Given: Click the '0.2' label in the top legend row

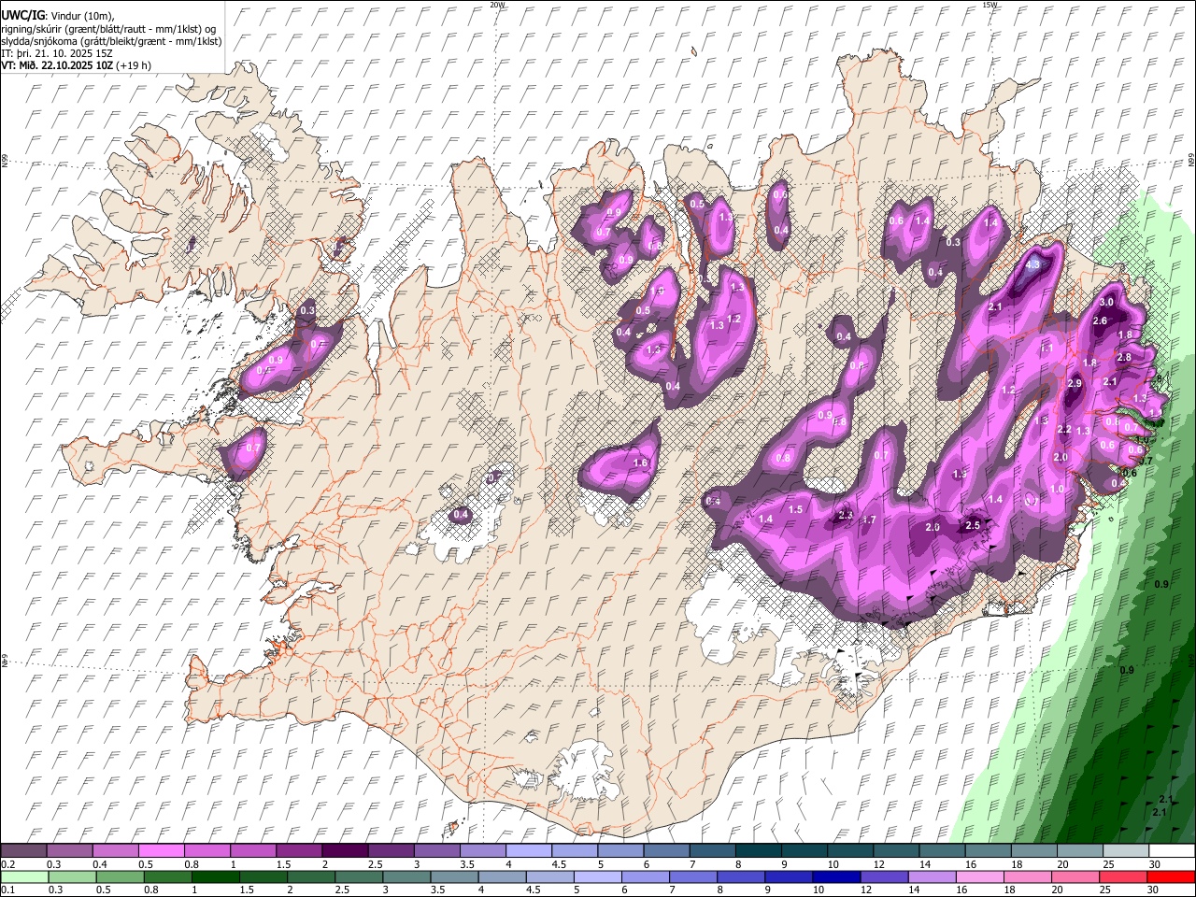Looking at the screenshot, I should [x=7, y=864].
